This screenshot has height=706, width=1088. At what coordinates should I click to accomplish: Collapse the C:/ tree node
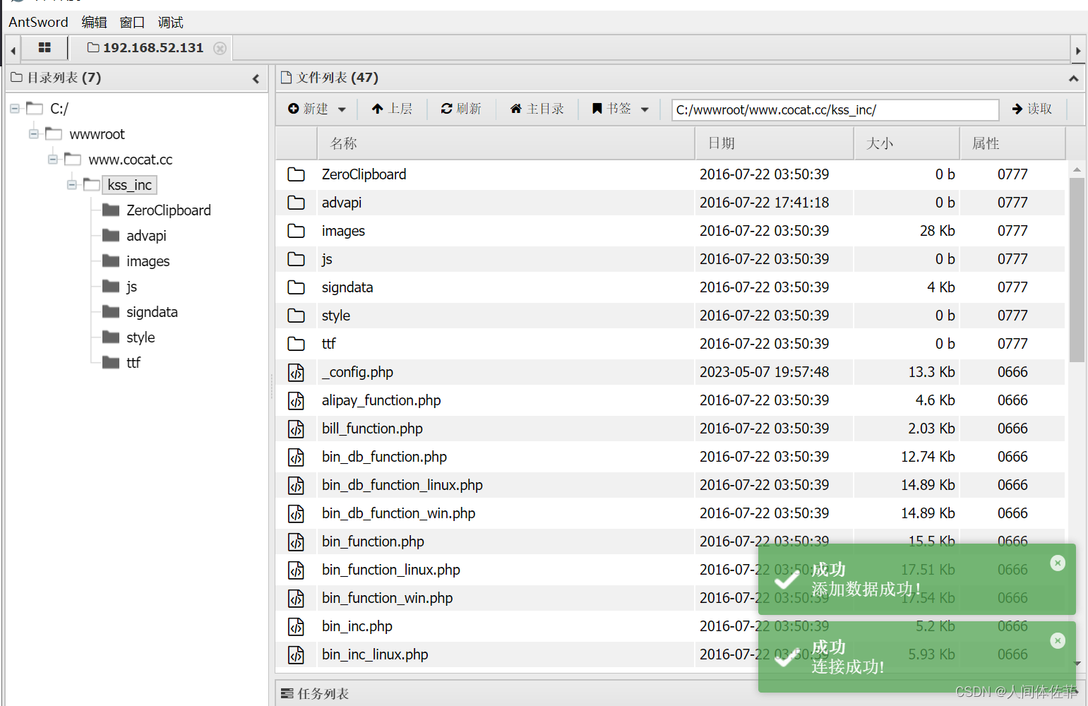pos(14,108)
